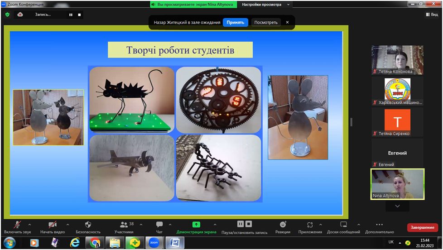Expand video options arrow next to camera
Screen dimensions: 443x250
(x=67, y=225)
